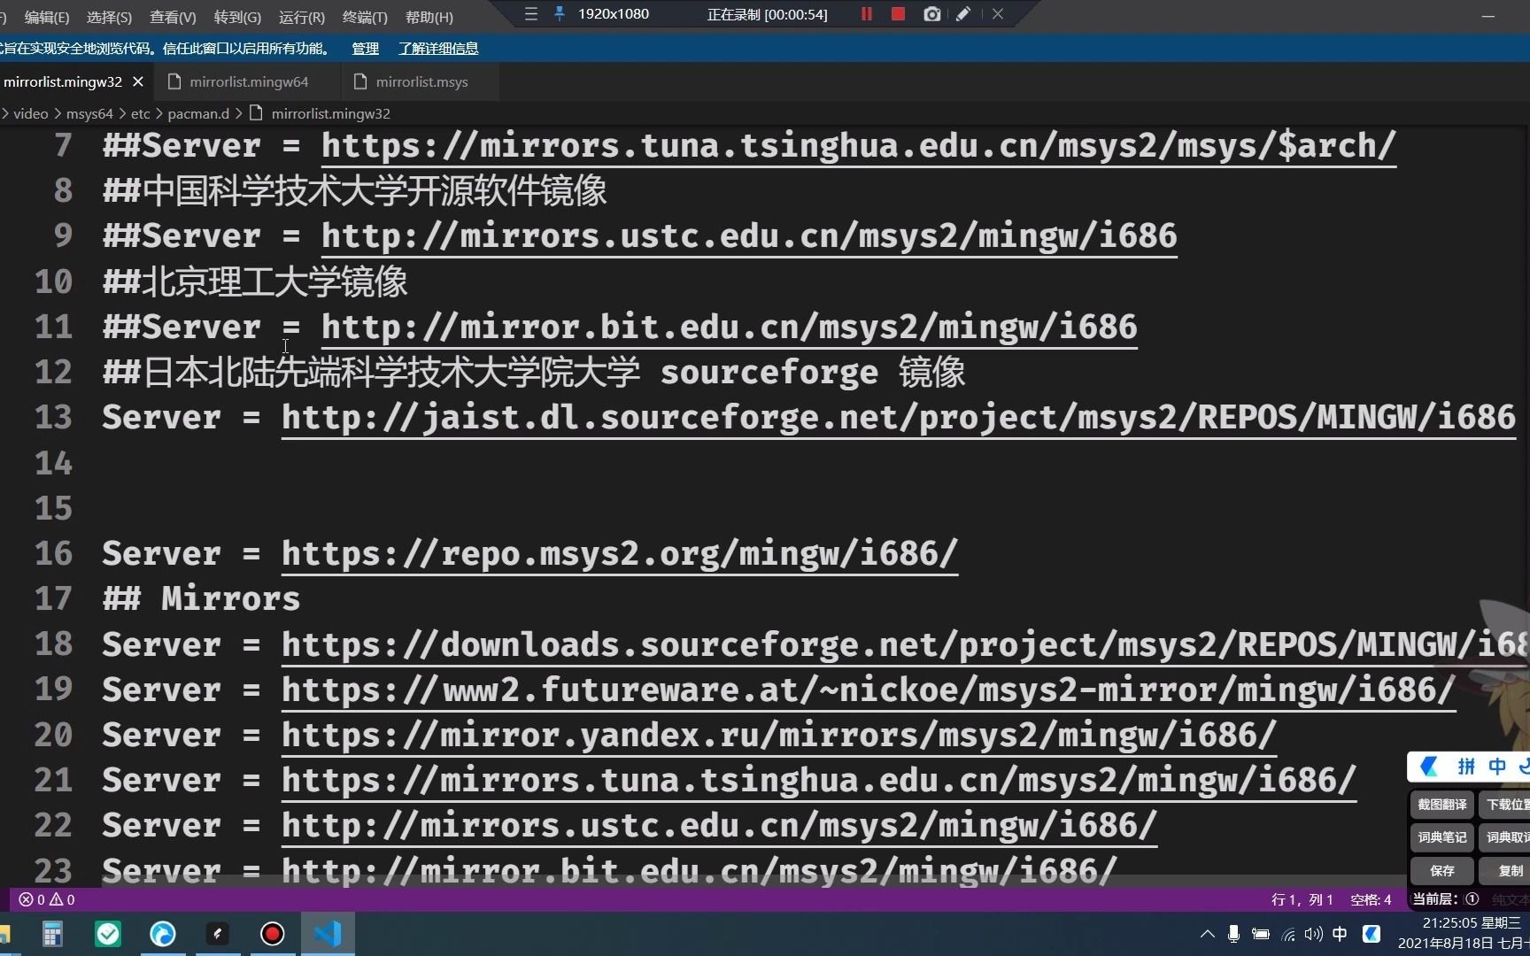The height and width of the screenshot is (956, 1530).
Task: Click line number 14 in the gutter
Action: 54,463
